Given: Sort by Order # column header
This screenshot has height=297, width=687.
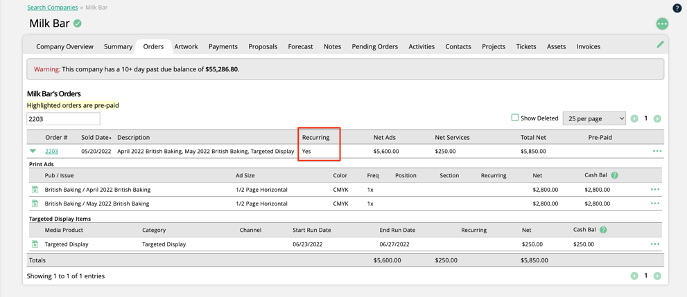Looking at the screenshot, I should tap(57, 137).
